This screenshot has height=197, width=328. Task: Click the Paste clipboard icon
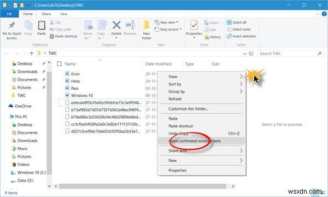click(42, 25)
